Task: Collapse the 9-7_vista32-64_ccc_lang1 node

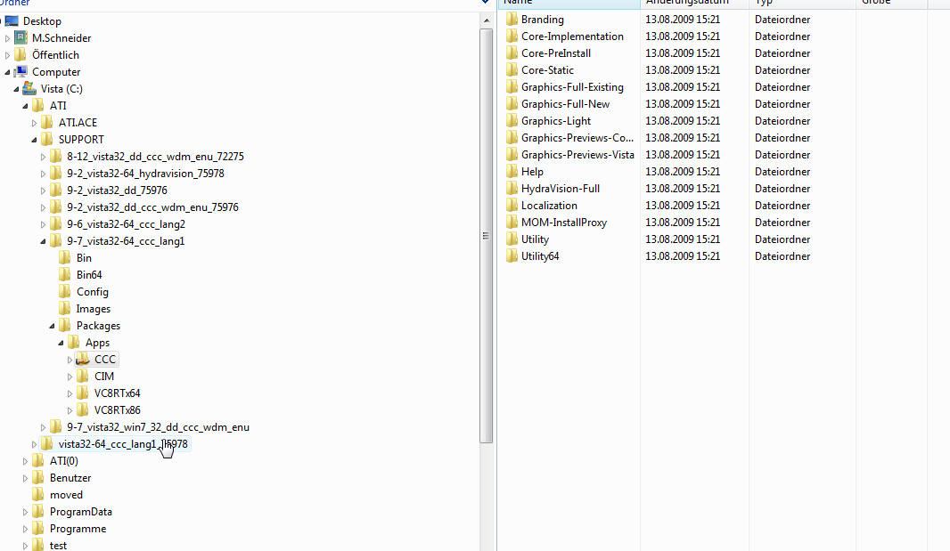Action: (x=43, y=241)
